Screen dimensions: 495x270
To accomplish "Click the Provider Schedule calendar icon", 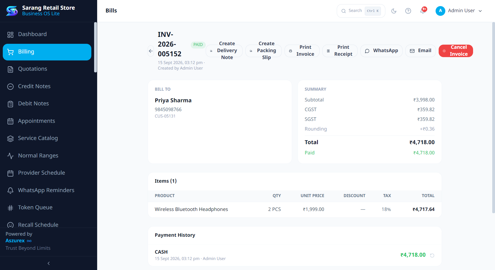I will pyautogui.click(x=10, y=173).
